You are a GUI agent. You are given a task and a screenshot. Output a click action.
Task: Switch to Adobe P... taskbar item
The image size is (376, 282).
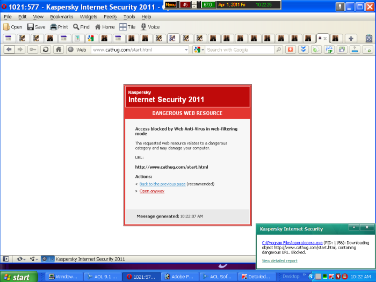pyautogui.click(x=179, y=277)
